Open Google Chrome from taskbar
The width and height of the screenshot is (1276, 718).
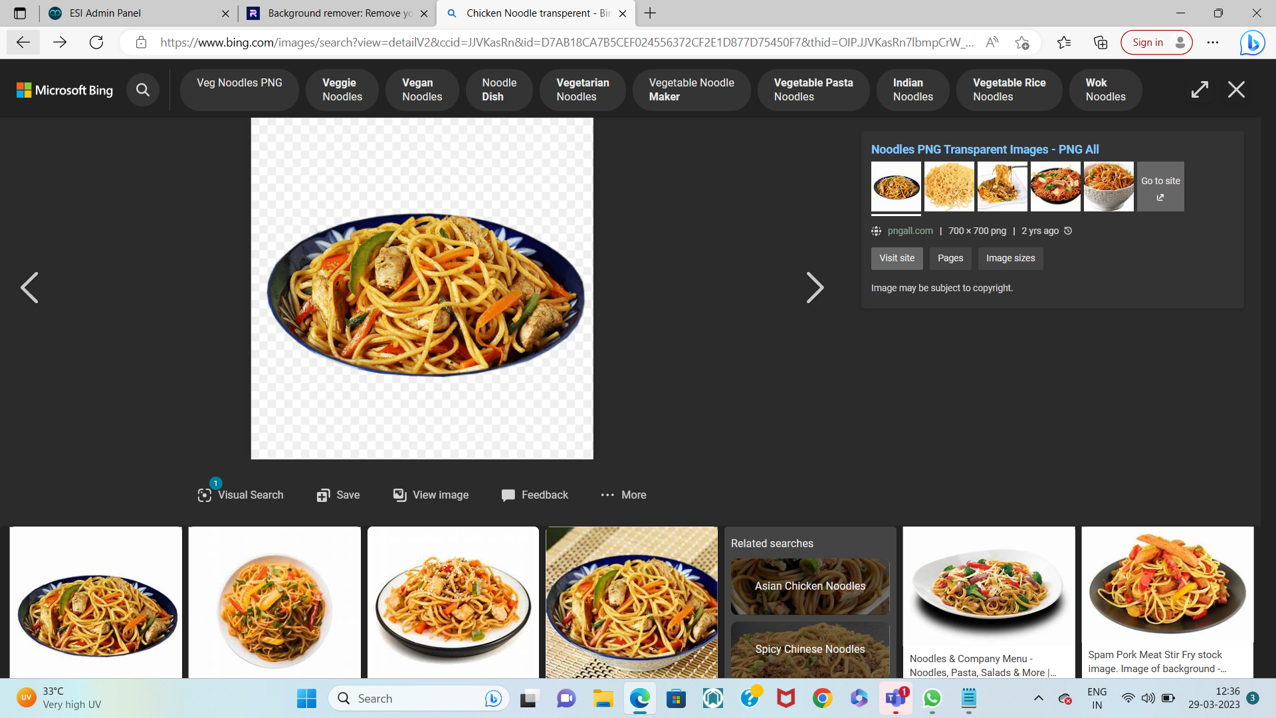coord(822,699)
